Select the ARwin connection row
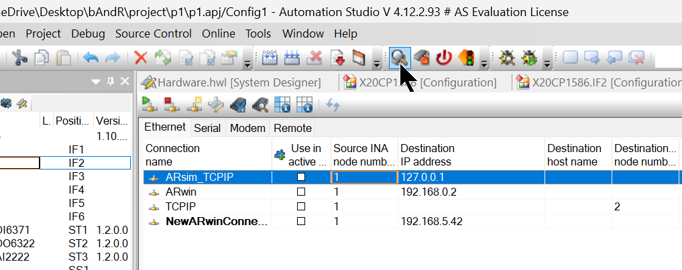The image size is (682, 270). tap(412, 192)
